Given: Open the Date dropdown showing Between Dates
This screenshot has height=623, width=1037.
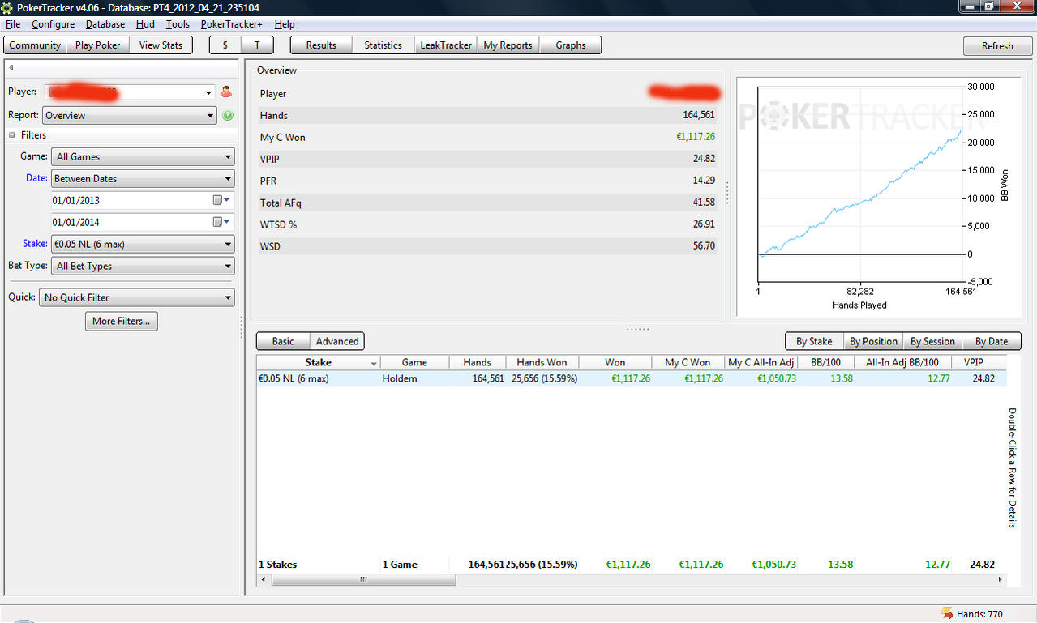Looking at the screenshot, I should point(143,179).
